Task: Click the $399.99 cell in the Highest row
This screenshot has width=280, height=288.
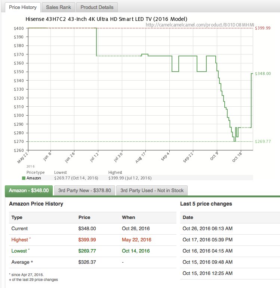Action: coord(87,240)
